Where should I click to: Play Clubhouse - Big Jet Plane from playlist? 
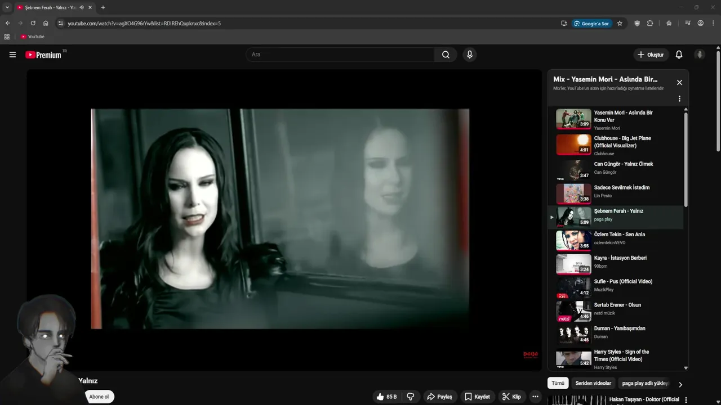[616, 145]
